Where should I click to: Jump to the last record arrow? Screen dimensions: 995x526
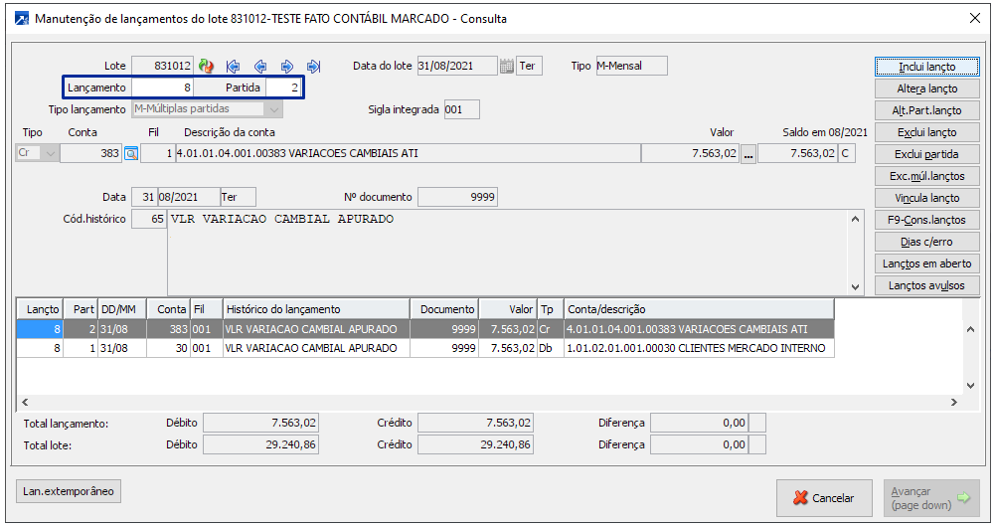314,67
